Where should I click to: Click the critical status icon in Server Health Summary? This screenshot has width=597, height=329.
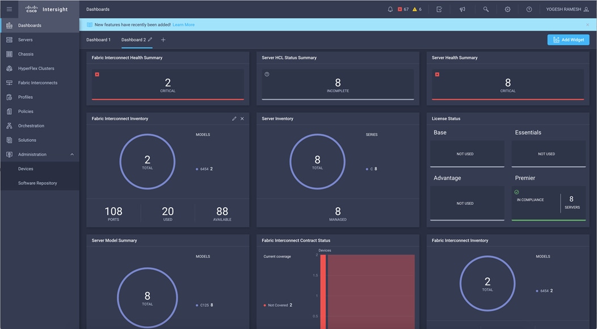[437, 74]
